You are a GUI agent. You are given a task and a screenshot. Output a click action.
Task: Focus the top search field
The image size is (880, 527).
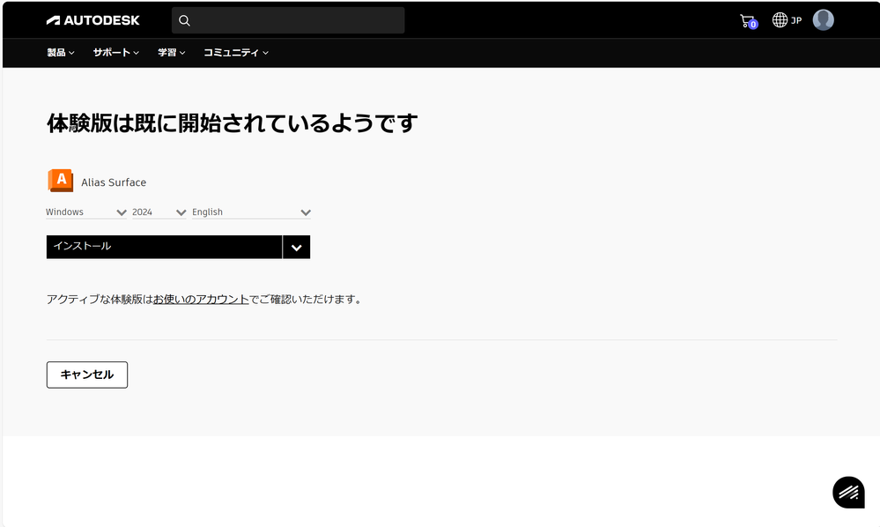288,21
